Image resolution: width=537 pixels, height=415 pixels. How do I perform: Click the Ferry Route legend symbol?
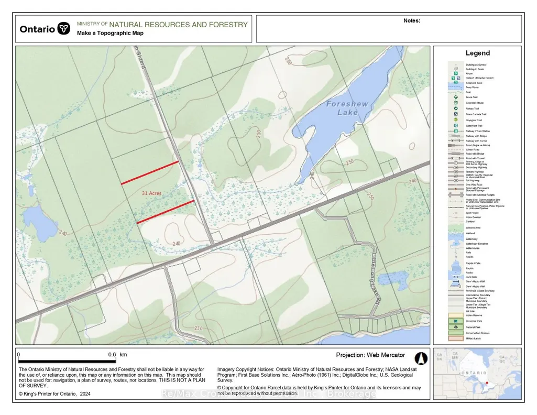pos(456,88)
